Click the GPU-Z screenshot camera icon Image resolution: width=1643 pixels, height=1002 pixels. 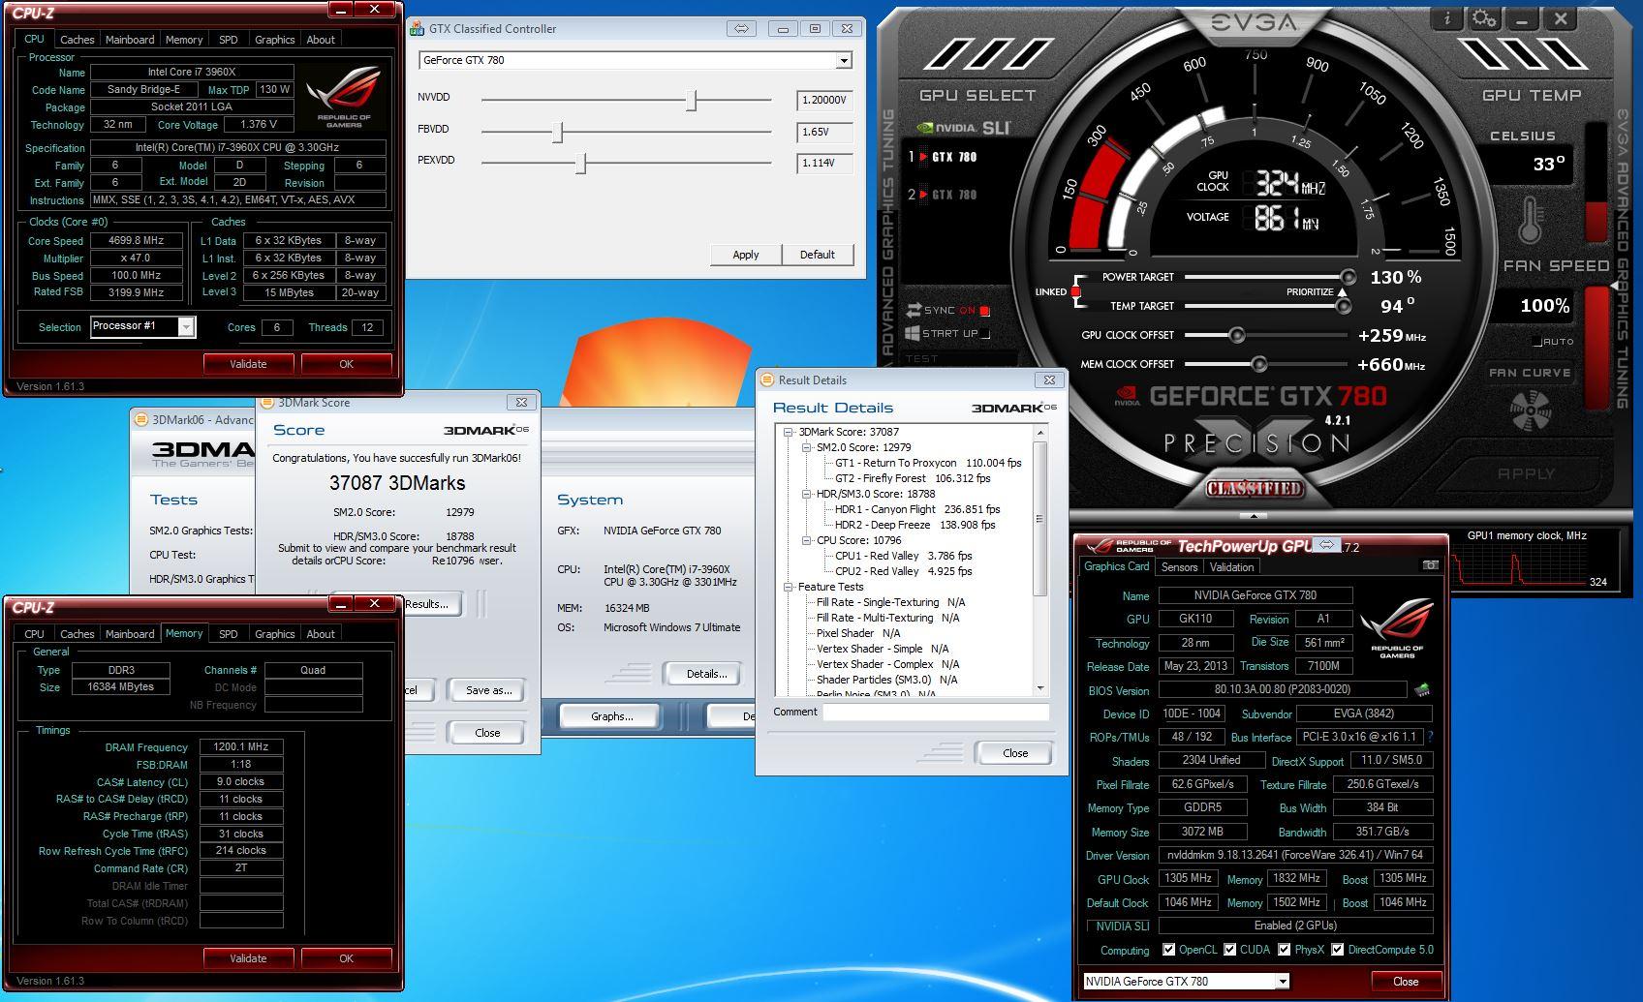pyautogui.click(x=1430, y=564)
